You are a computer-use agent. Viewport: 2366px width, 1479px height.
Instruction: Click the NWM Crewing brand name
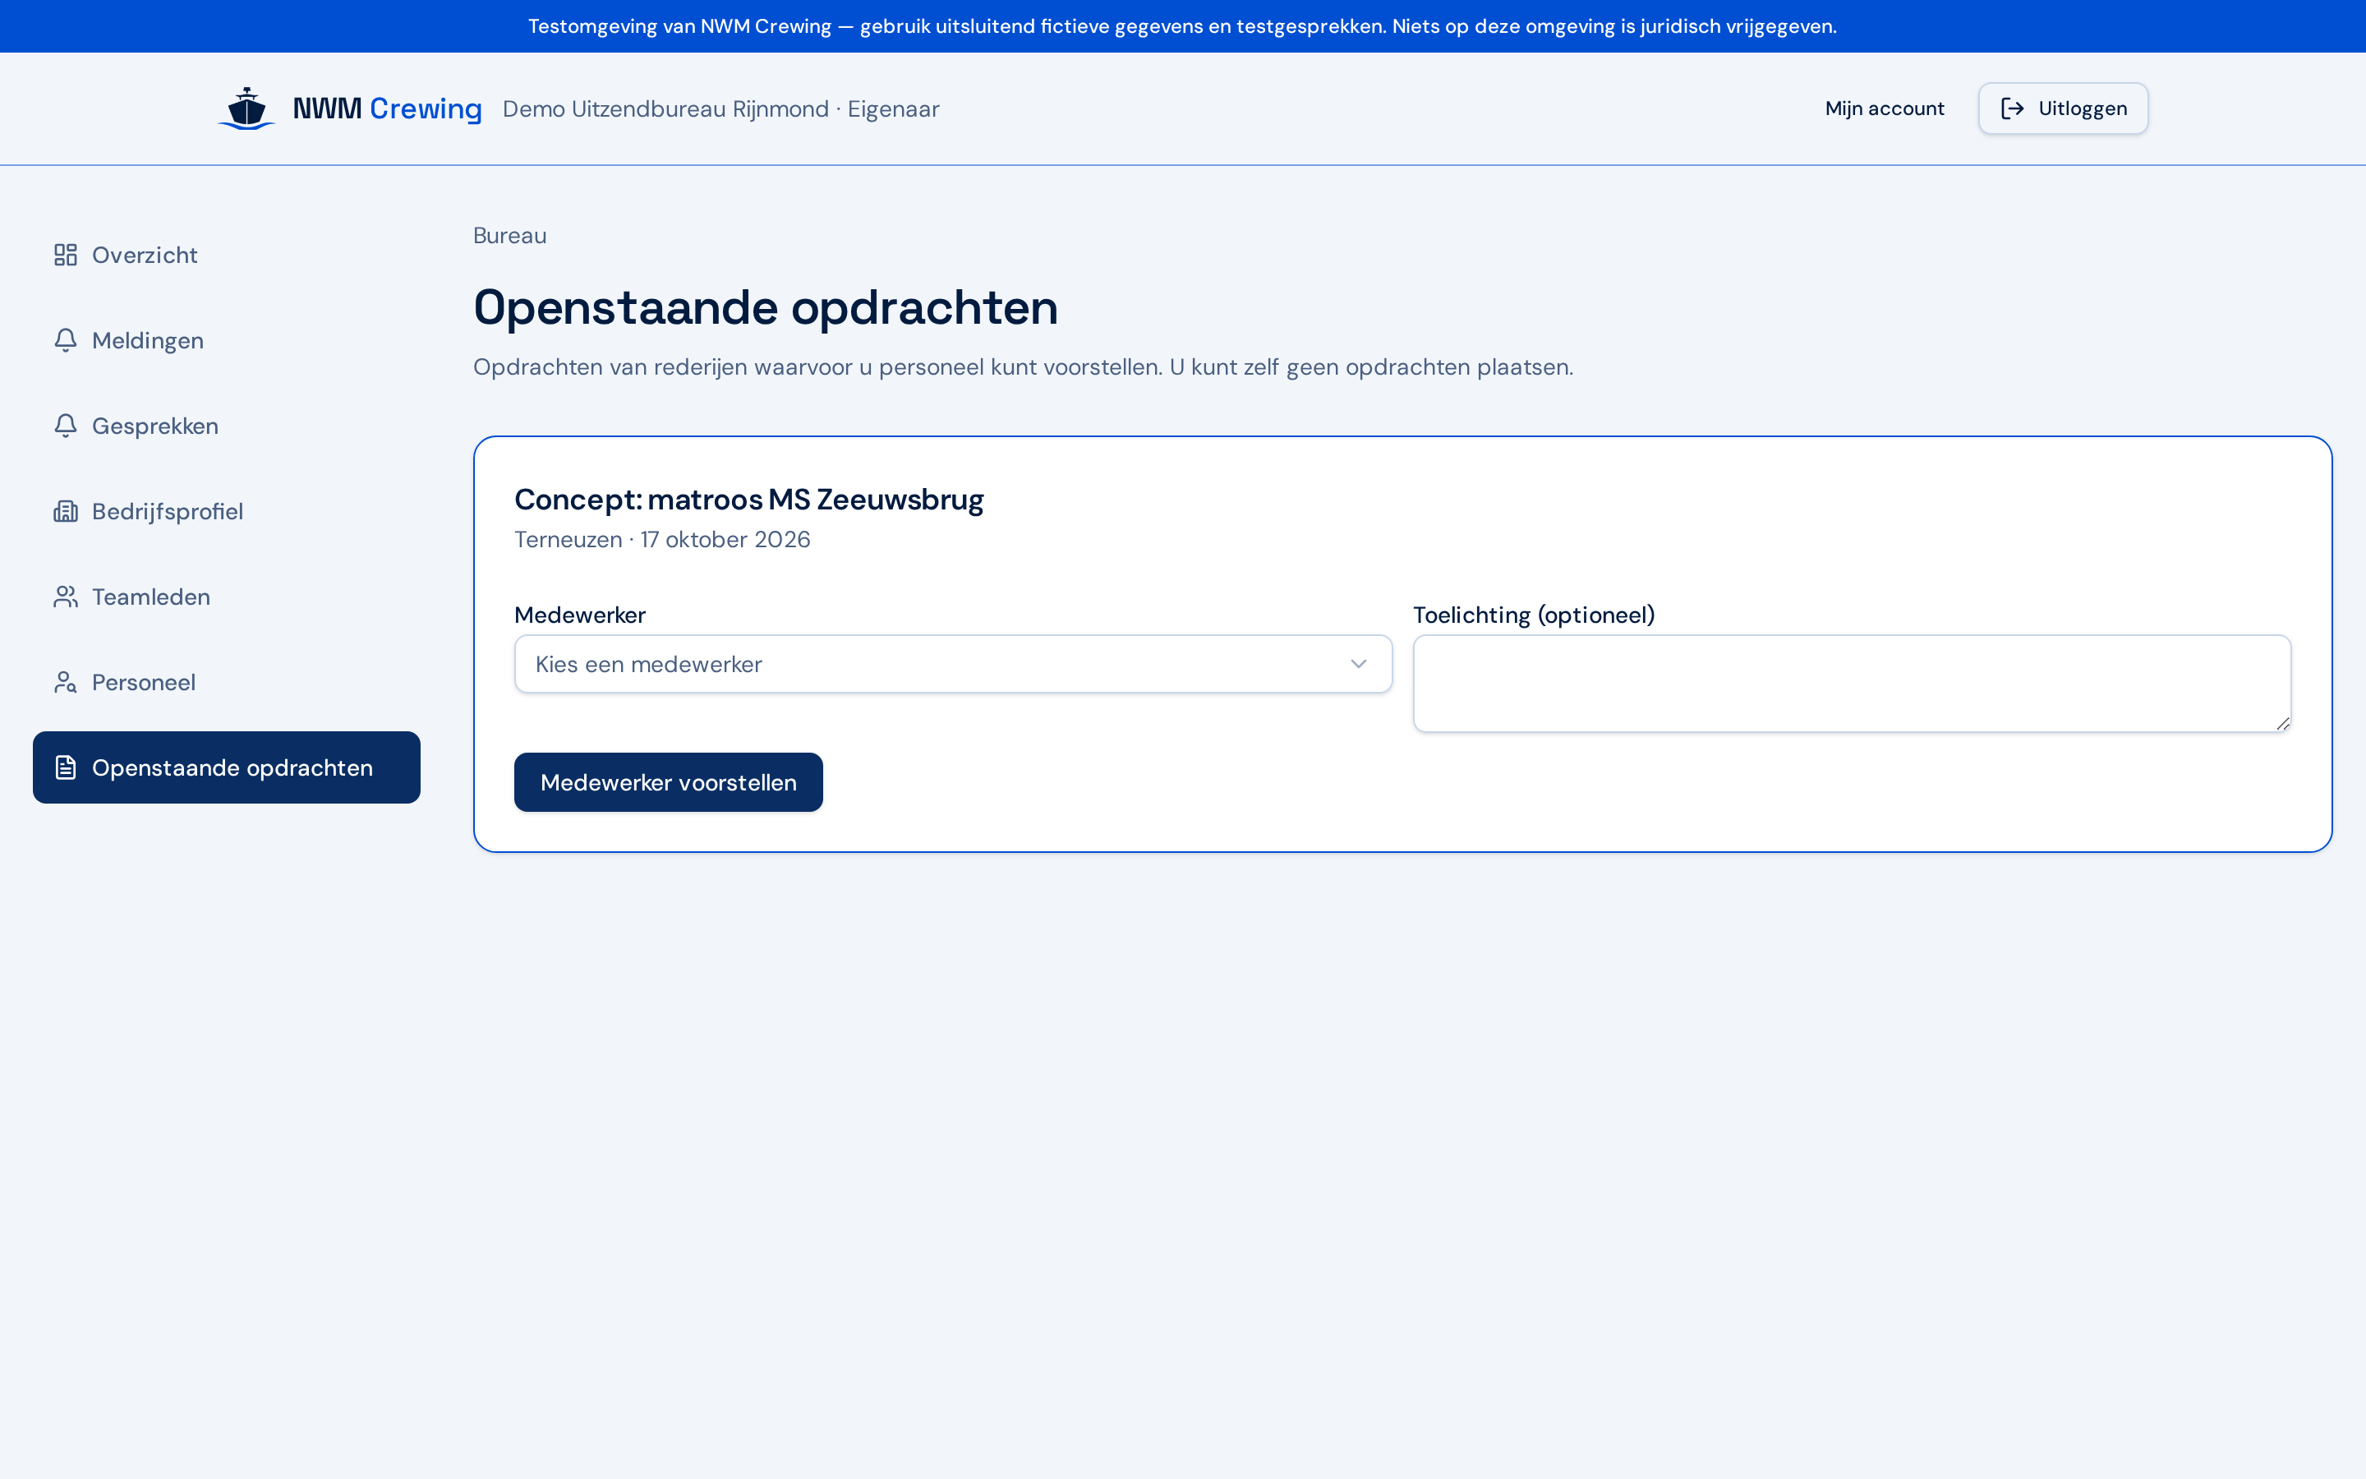(387, 108)
